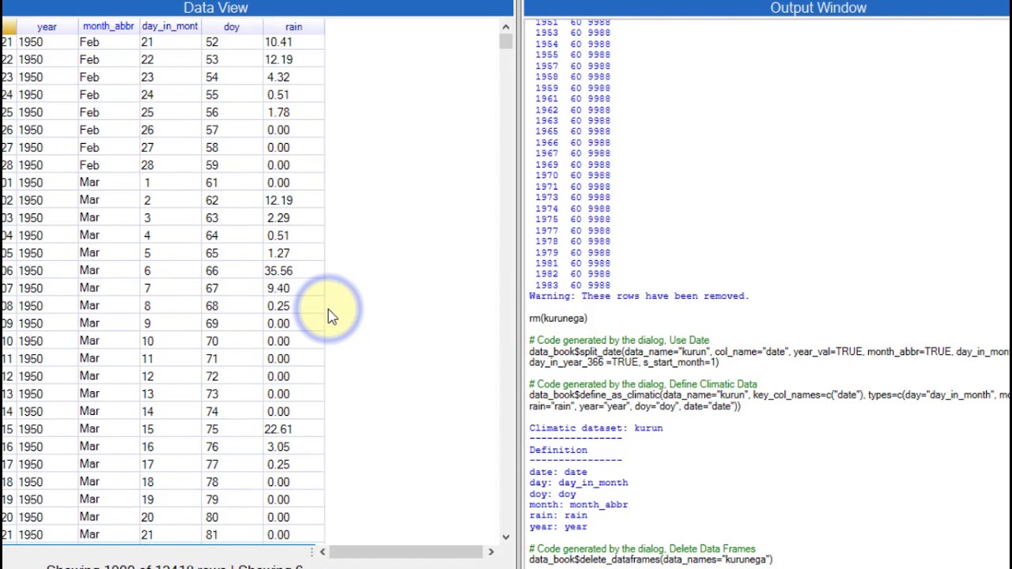This screenshot has width=1012, height=569.
Task: Select the rain value 9.40
Action: point(278,288)
